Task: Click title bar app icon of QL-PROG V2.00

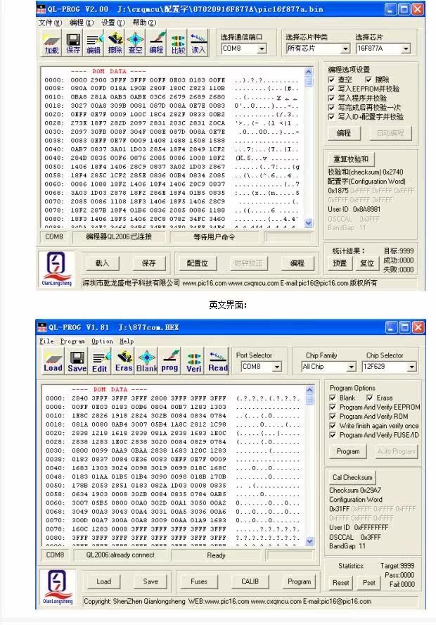Action: [x=41, y=9]
